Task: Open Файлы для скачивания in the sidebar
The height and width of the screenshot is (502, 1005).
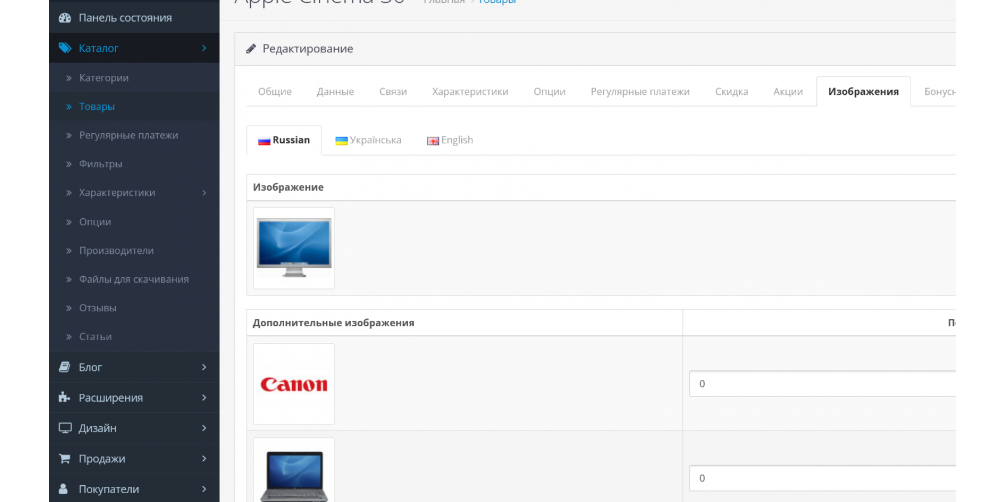Action: 134,279
